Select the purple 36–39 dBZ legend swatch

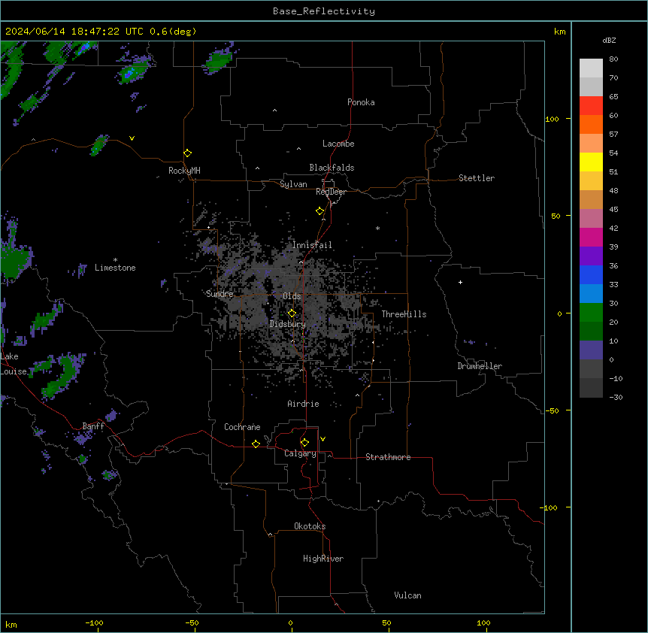tap(591, 256)
